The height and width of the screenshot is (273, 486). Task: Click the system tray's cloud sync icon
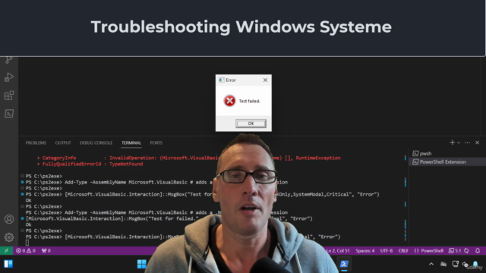[443, 264]
